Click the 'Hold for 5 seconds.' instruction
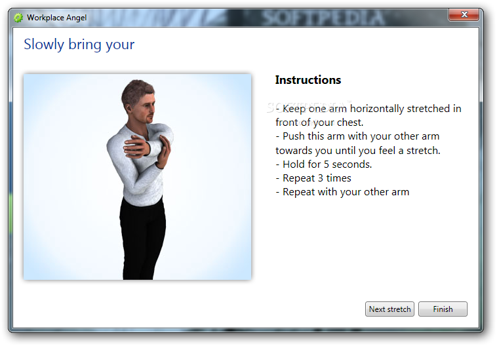Image resolution: width=497 pixels, height=346 pixels. click(324, 164)
